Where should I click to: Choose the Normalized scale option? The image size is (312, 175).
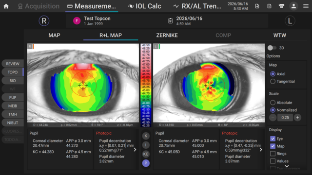(273, 110)
